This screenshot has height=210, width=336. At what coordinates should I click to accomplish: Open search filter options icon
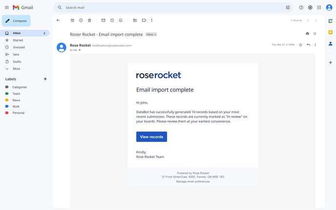[x=288, y=7]
